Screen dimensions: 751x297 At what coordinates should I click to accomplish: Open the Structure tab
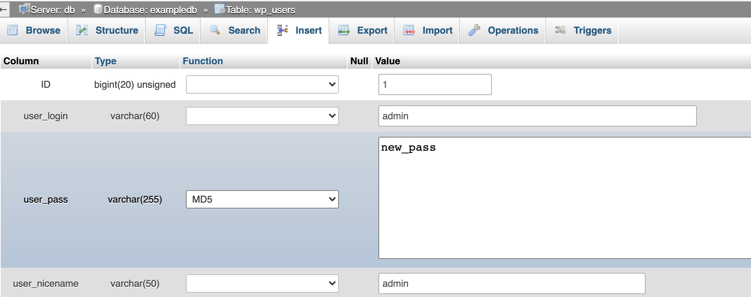coord(107,30)
